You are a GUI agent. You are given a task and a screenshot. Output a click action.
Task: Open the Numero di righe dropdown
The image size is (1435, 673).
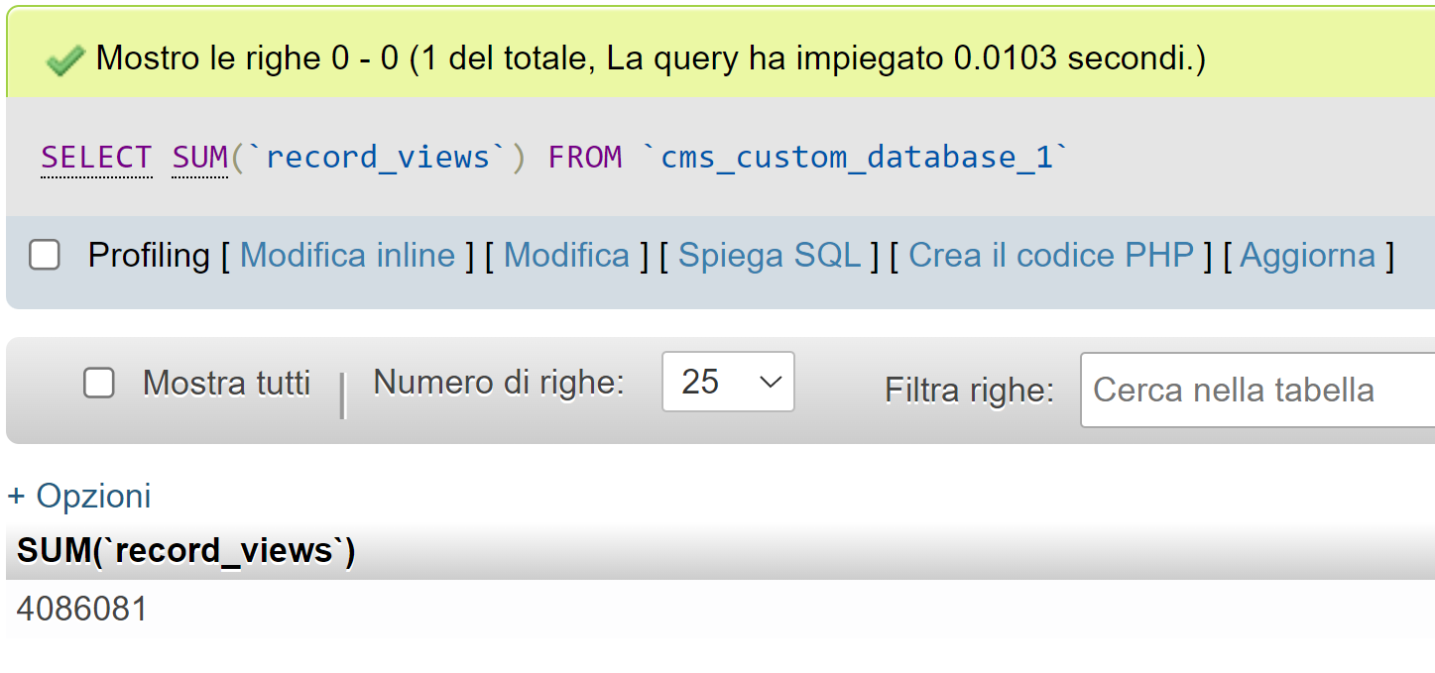click(728, 382)
